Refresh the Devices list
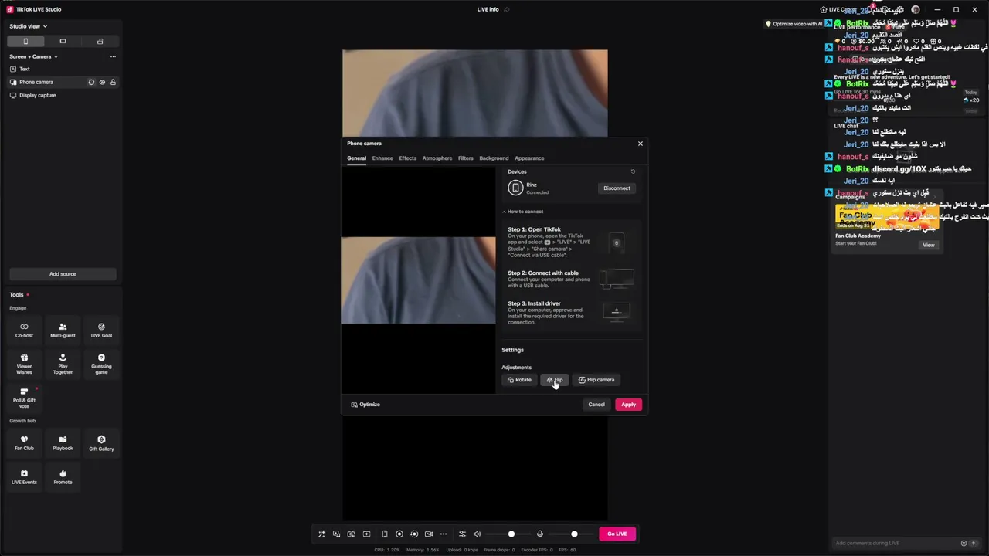989x556 pixels. pos(633,171)
